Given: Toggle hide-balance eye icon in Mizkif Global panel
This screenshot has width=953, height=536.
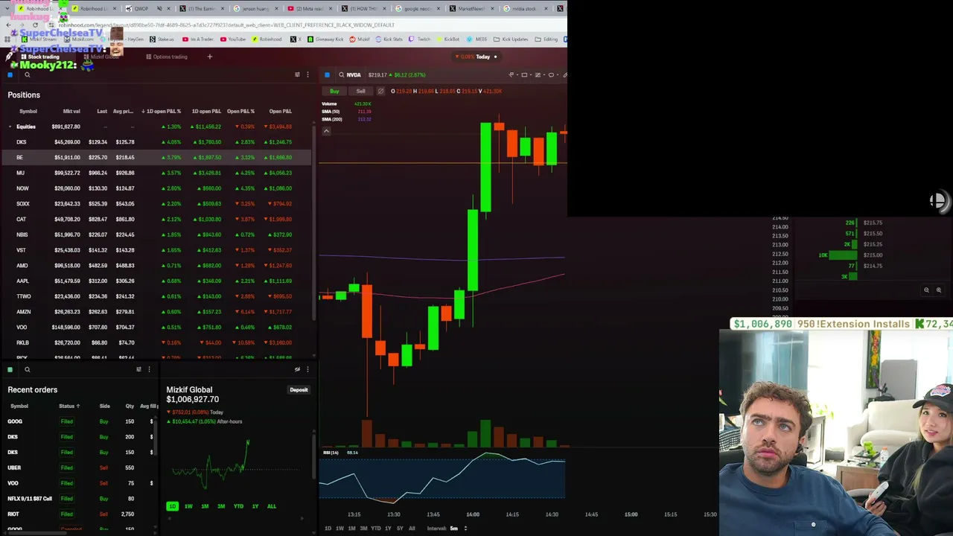Looking at the screenshot, I should pos(297,369).
